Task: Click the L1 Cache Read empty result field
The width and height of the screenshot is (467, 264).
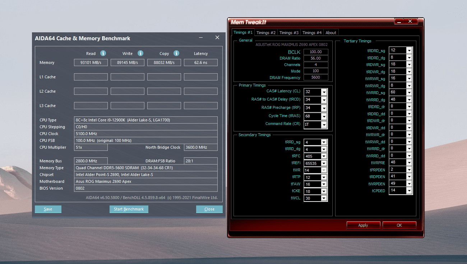Action: point(91,77)
